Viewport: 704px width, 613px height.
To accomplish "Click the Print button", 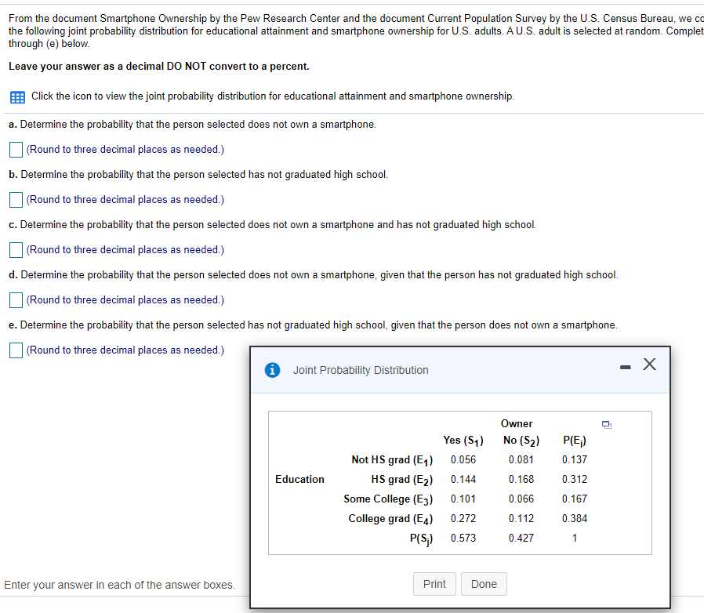I will pos(434,584).
